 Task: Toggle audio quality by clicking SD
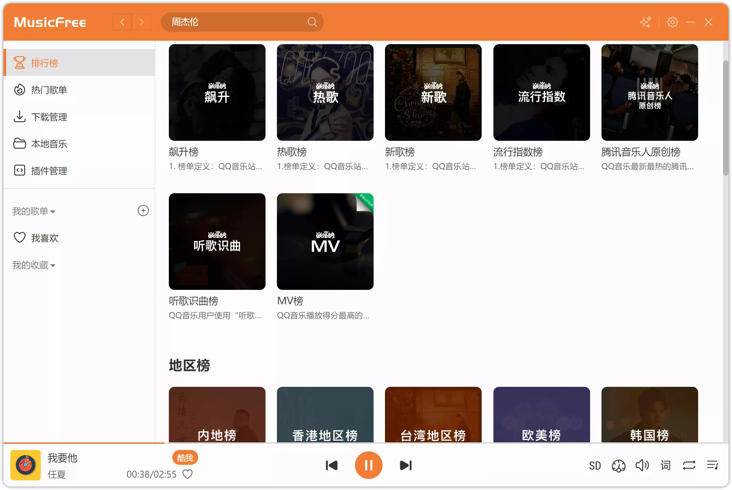click(595, 465)
